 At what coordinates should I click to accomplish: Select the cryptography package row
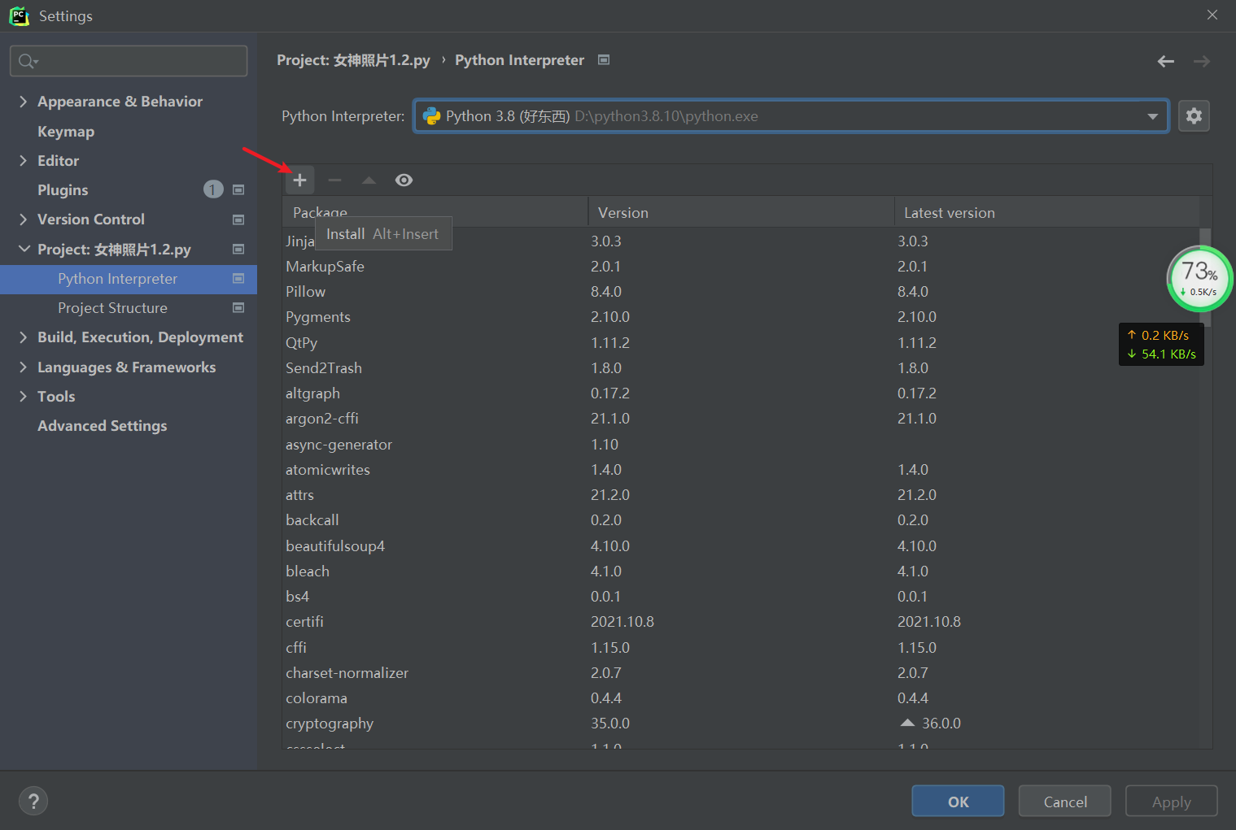tap(740, 724)
